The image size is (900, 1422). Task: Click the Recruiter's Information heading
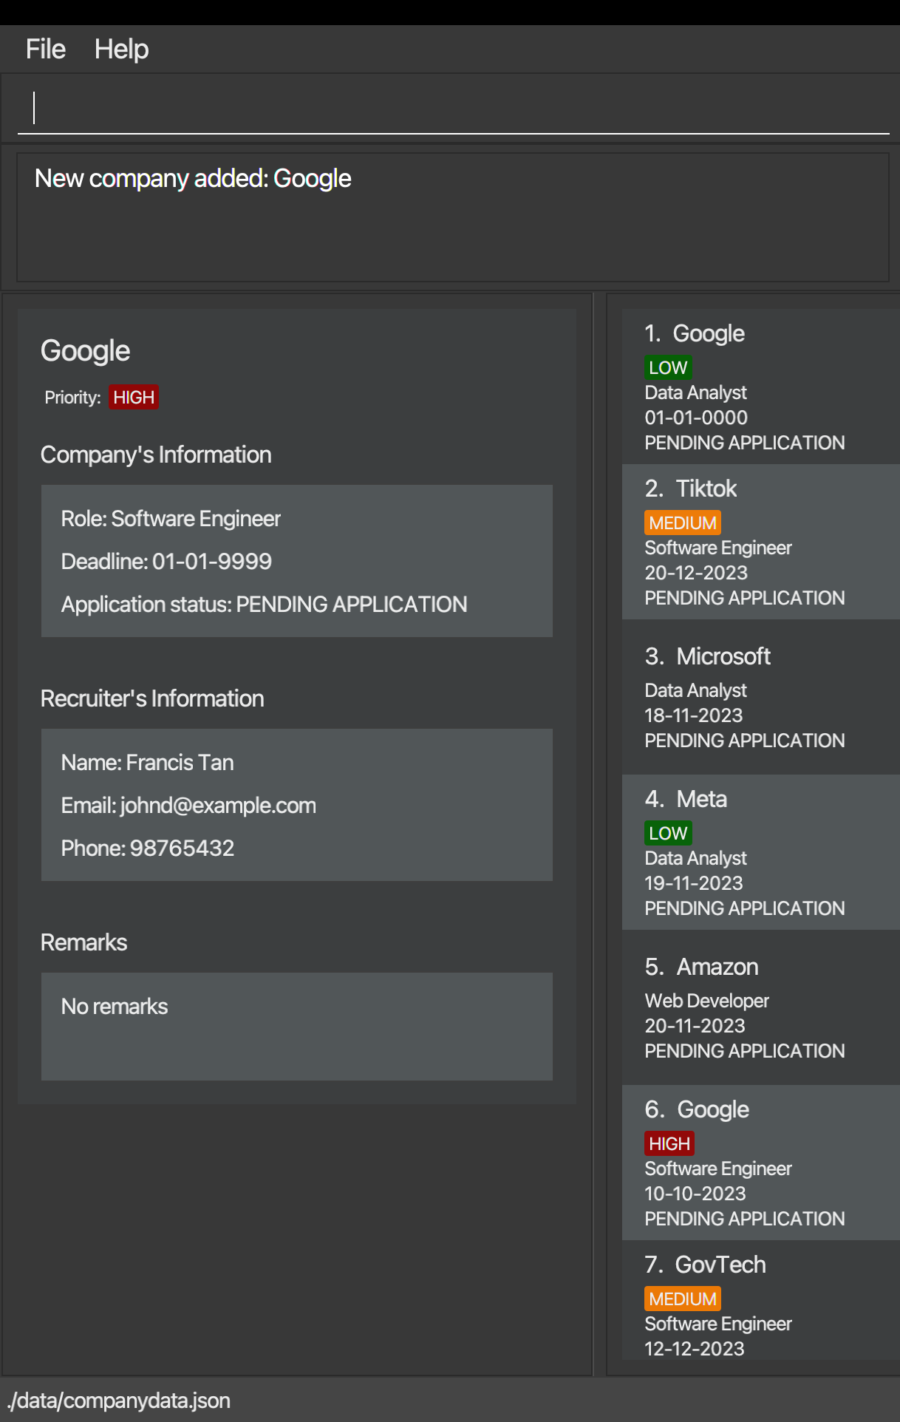coord(152,698)
